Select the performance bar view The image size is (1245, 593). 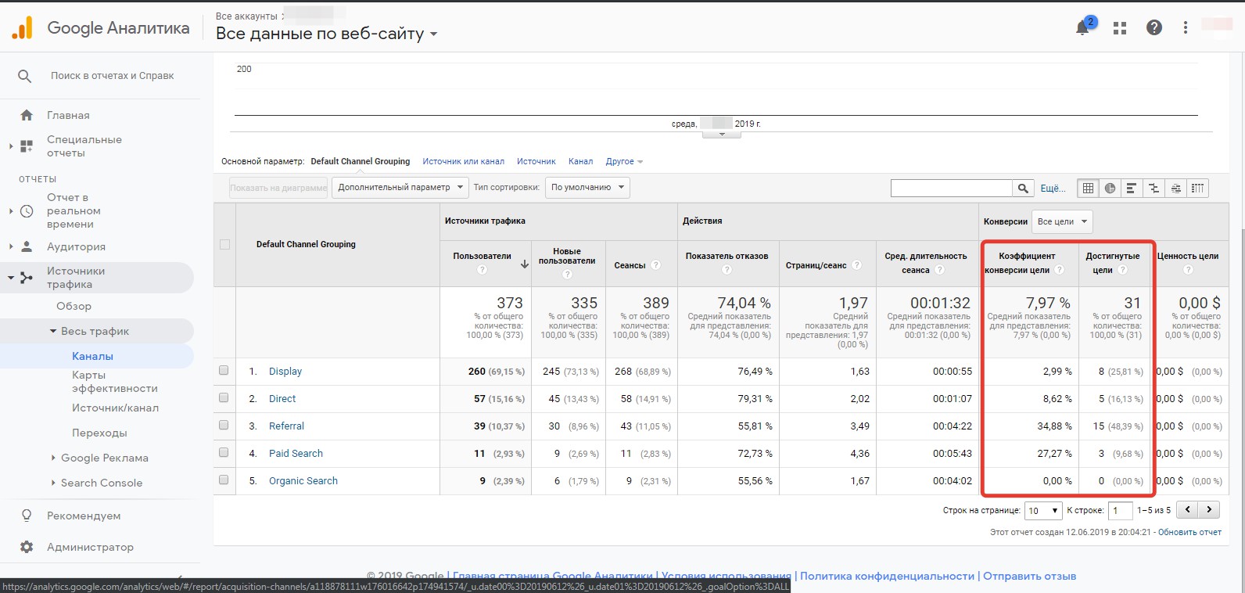[x=1131, y=188]
